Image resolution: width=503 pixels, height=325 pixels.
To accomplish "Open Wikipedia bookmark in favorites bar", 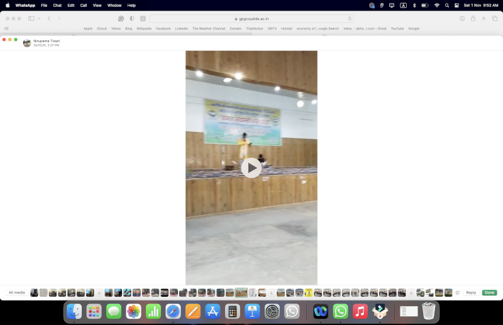I will [x=144, y=28].
